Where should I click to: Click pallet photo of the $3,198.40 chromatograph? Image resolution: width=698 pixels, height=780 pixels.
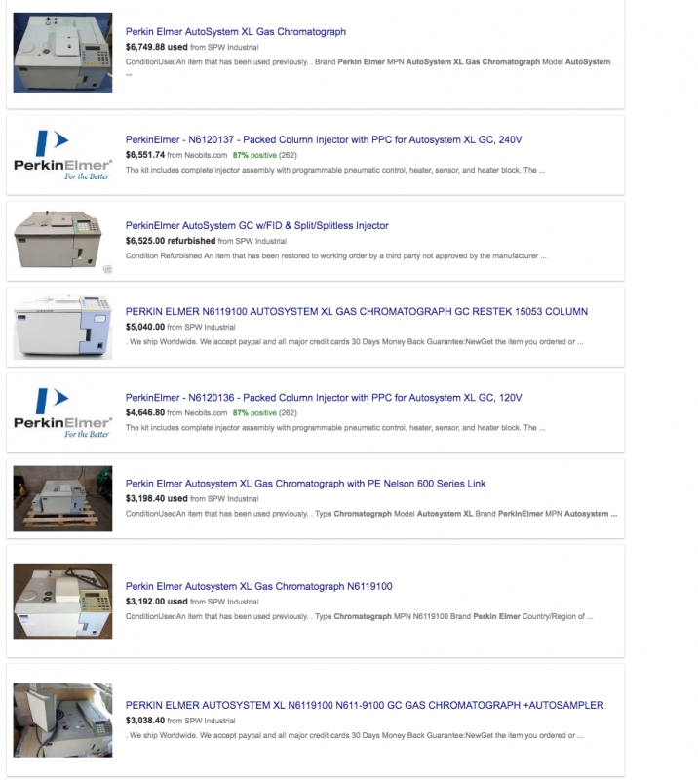(62, 498)
